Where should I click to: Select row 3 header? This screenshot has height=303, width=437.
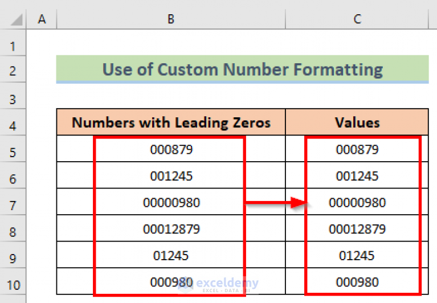[13, 96]
